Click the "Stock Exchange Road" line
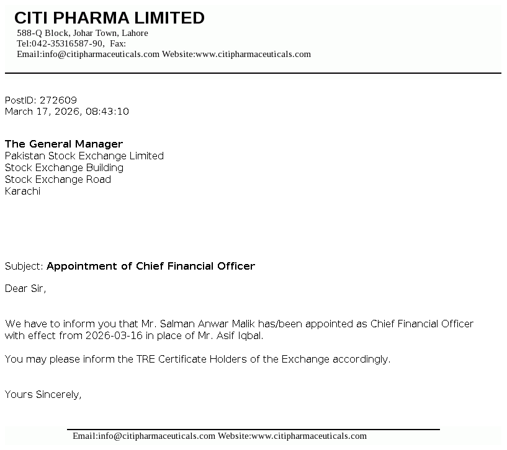507x450 pixels. [x=58, y=179]
